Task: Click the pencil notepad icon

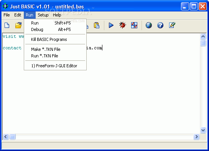Action: 172,25
